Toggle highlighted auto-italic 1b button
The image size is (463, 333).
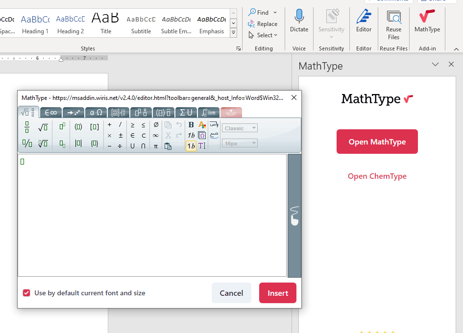[x=191, y=146]
